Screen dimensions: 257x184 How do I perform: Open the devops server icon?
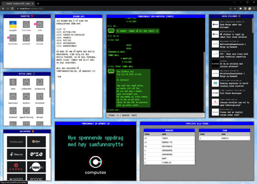click(x=40, y=111)
